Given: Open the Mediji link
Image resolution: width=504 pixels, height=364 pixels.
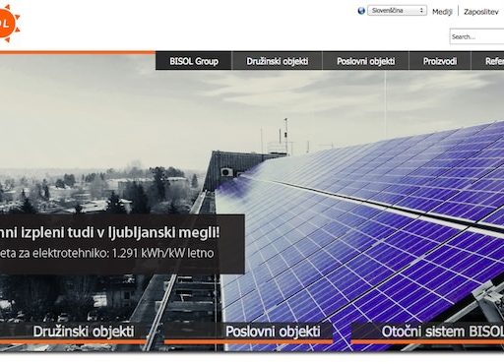Looking at the screenshot, I should pos(442,12).
